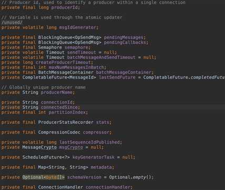The image size is (225, 190).
Task: Click the compressor field name
Action: click(96, 132)
